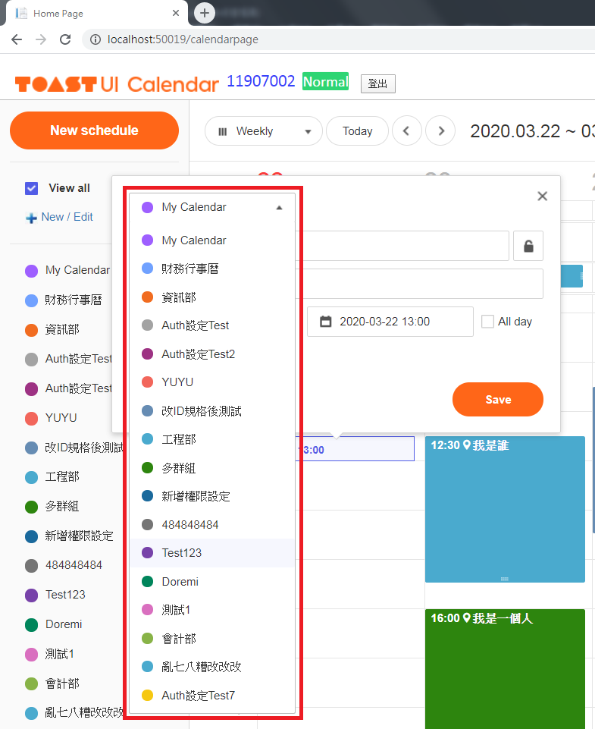Click the Normal status badge
The width and height of the screenshot is (595, 729).
(x=326, y=81)
